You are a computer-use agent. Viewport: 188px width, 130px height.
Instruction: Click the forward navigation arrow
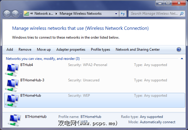point(15,14)
